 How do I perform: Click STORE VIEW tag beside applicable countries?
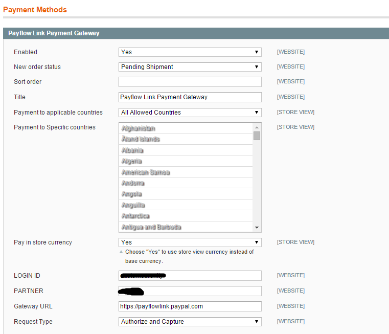(296, 112)
